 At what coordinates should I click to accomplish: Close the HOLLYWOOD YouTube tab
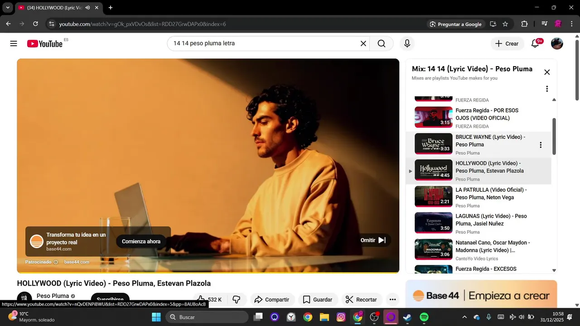pos(97,8)
